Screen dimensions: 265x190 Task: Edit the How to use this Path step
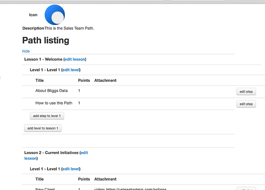(246, 104)
